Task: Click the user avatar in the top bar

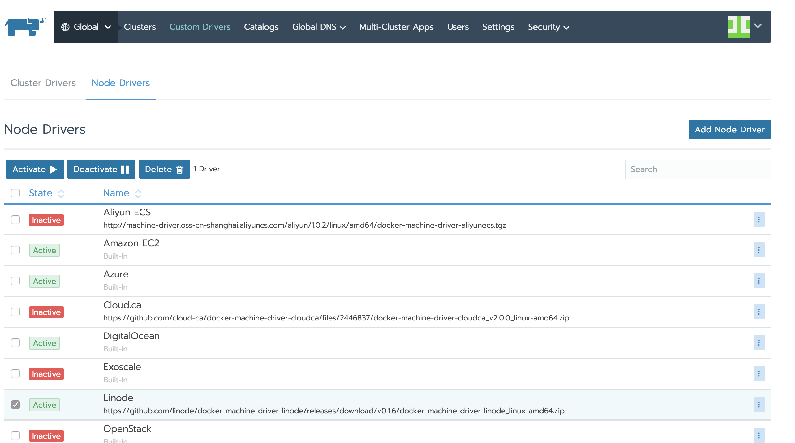Action: [x=739, y=27]
